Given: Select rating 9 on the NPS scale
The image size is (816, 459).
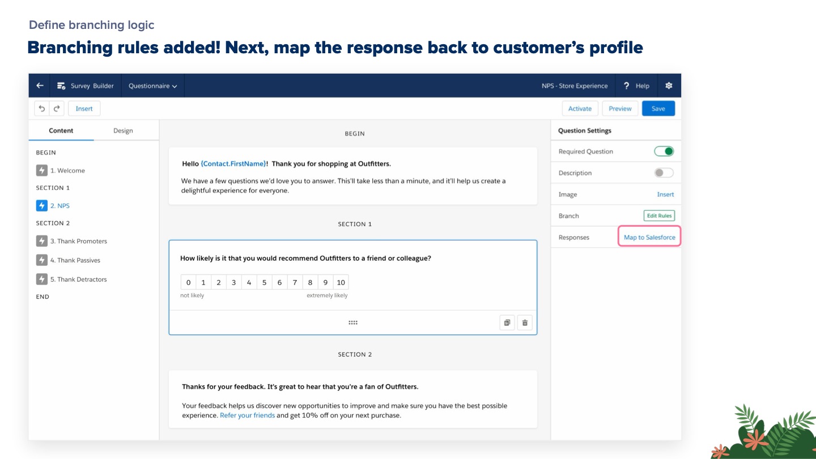Looking at the screenshot, I should pyautogui.click(x=325, y=282).
